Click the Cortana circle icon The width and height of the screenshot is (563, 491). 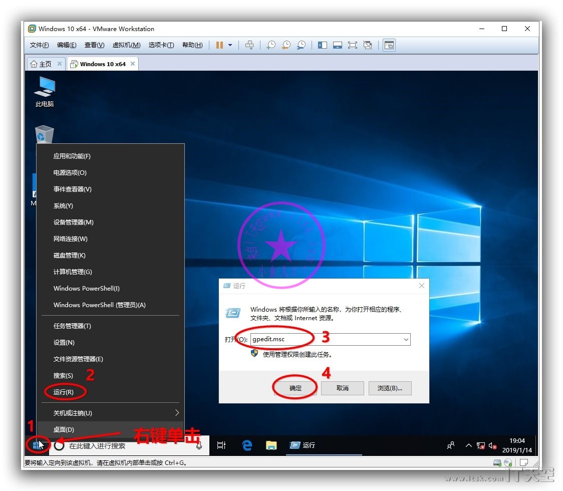59,446
